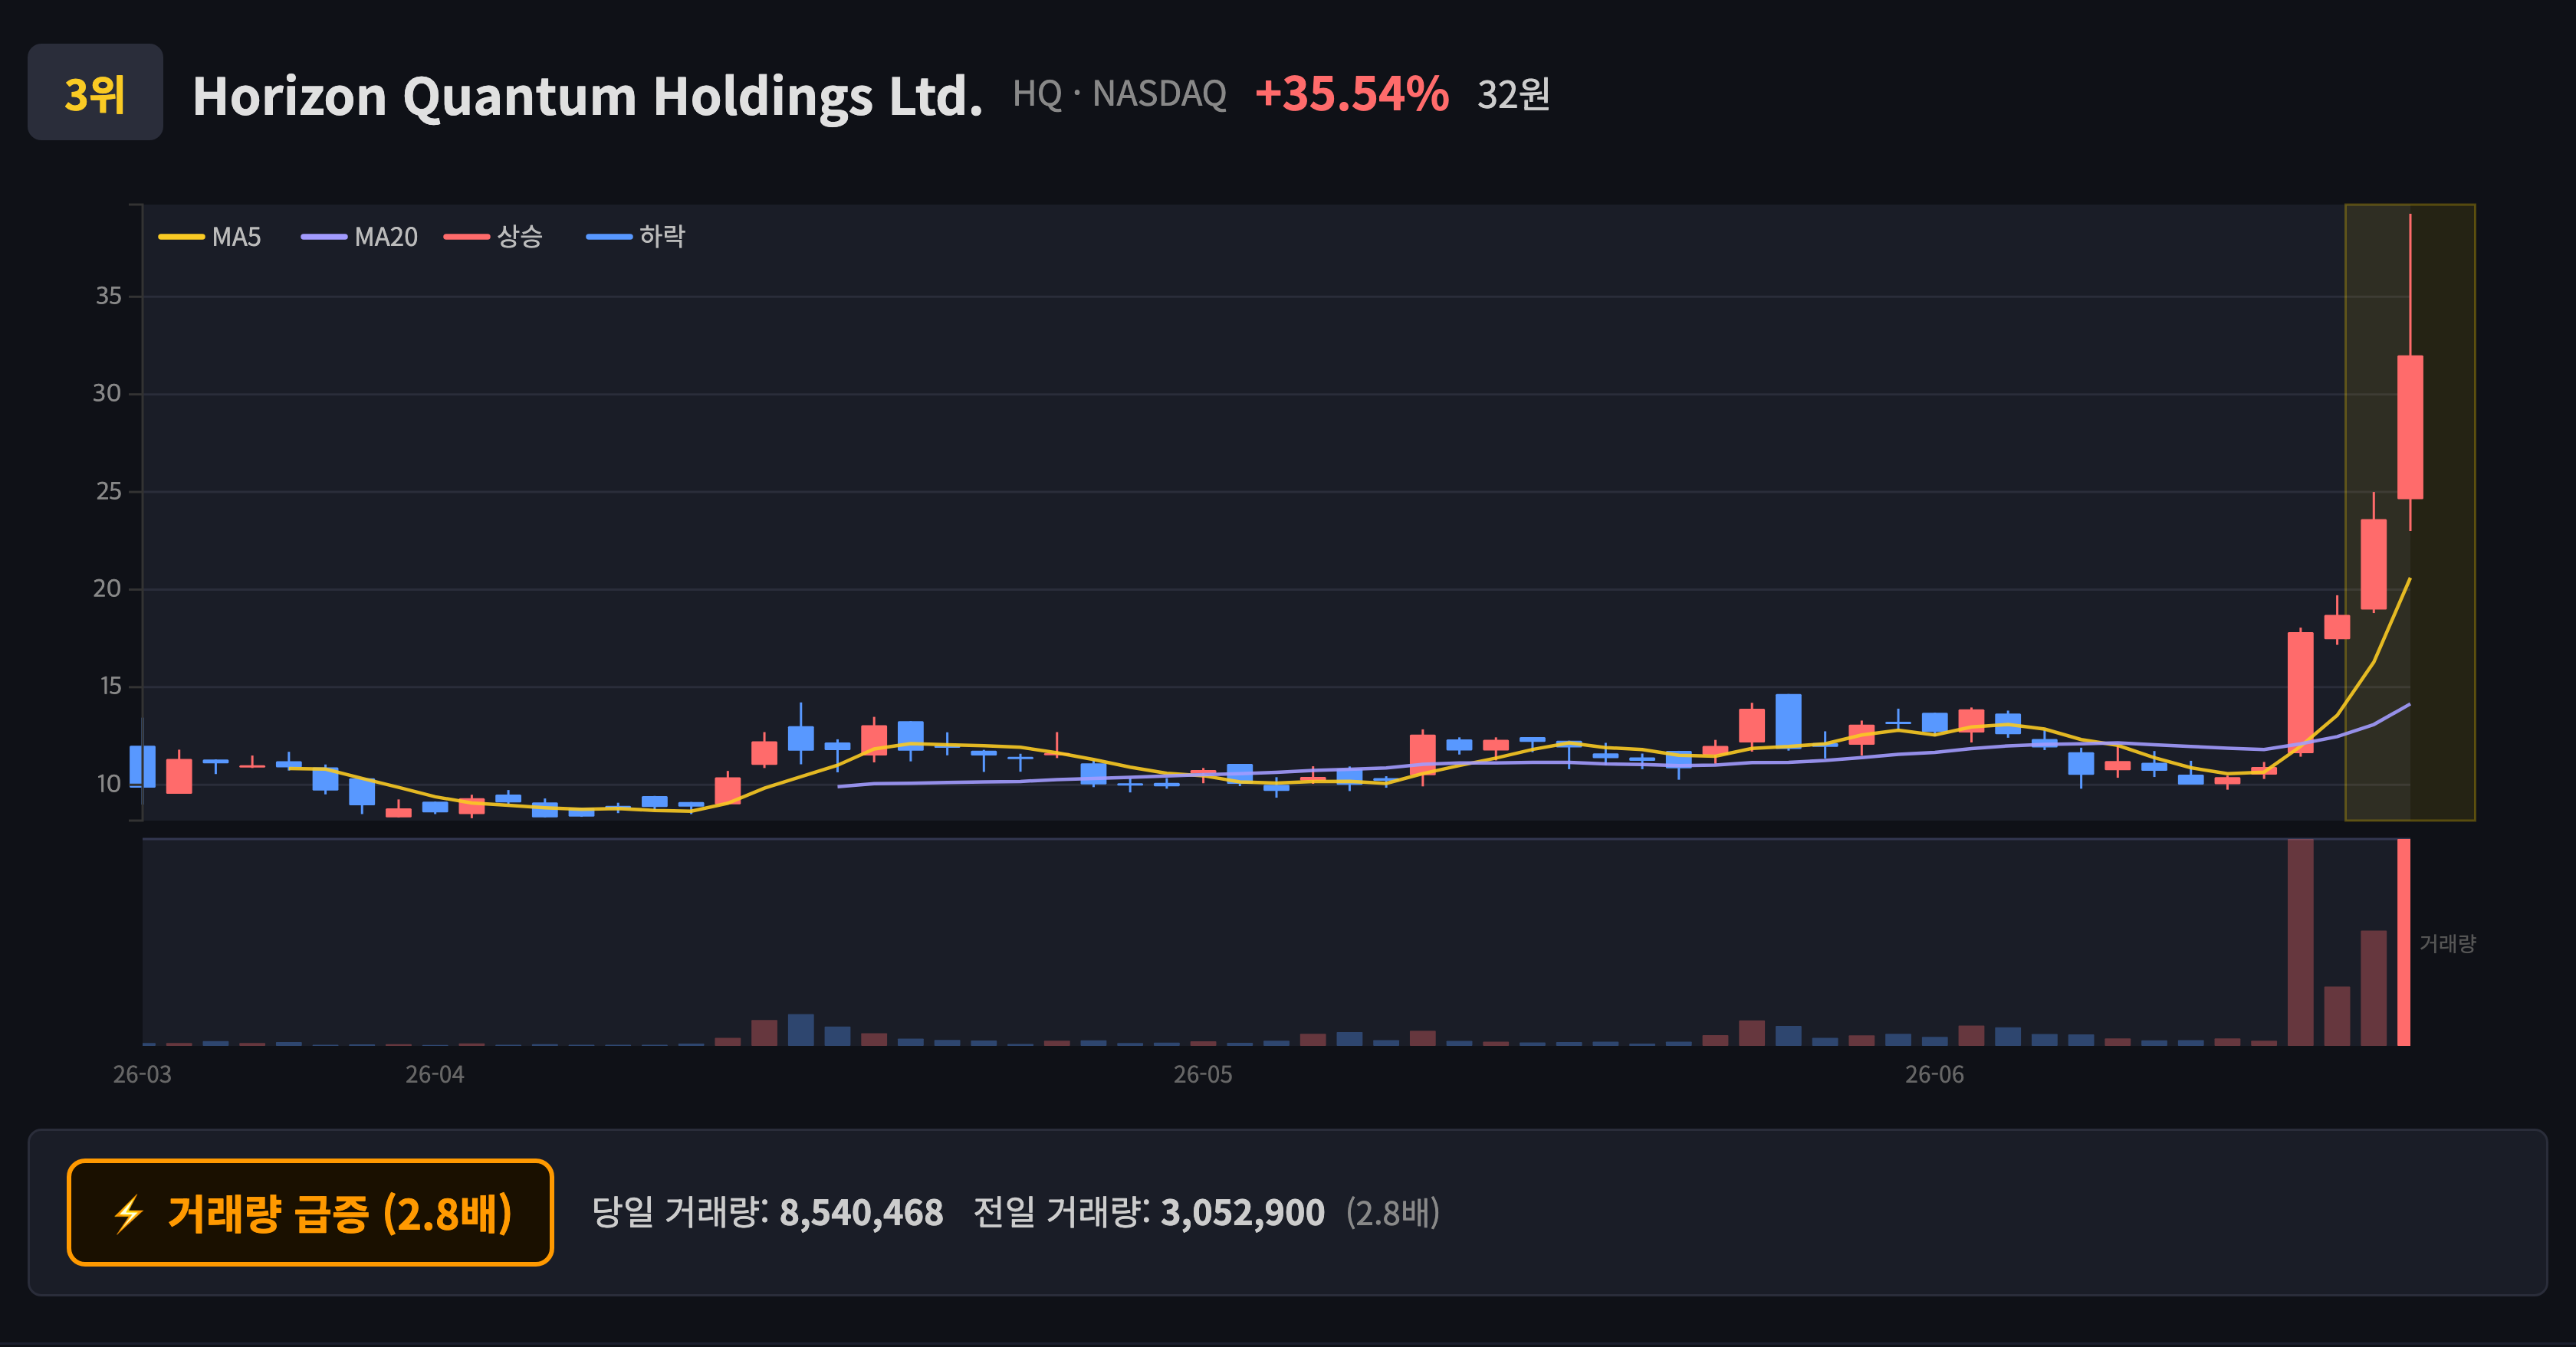Click the 거래량 volume chart label
The height and width of the screenshot is (1347, 2576).
2447,943
